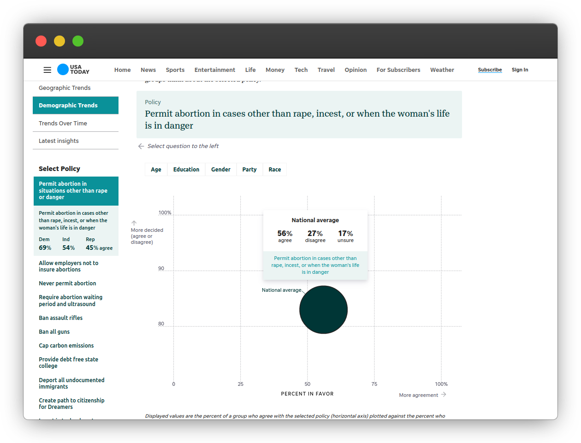Click the 'More decided' up arrow icon
This screenshot has width=581, height=443.
(x=134, y=223)
